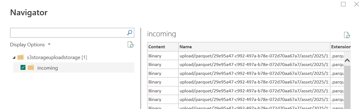The image size is (361, 109).
Task: Select the s3storageuploadstorage [1] tree item
Action: [57, 57]
